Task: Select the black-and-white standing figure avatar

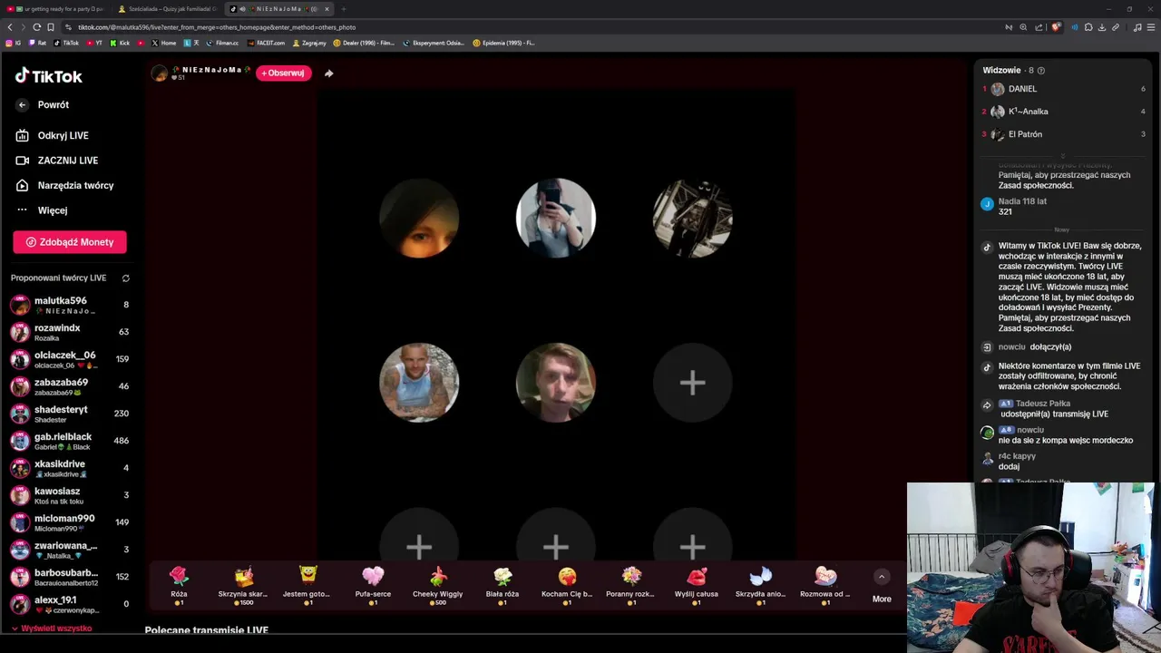Action: click(693, 219)
